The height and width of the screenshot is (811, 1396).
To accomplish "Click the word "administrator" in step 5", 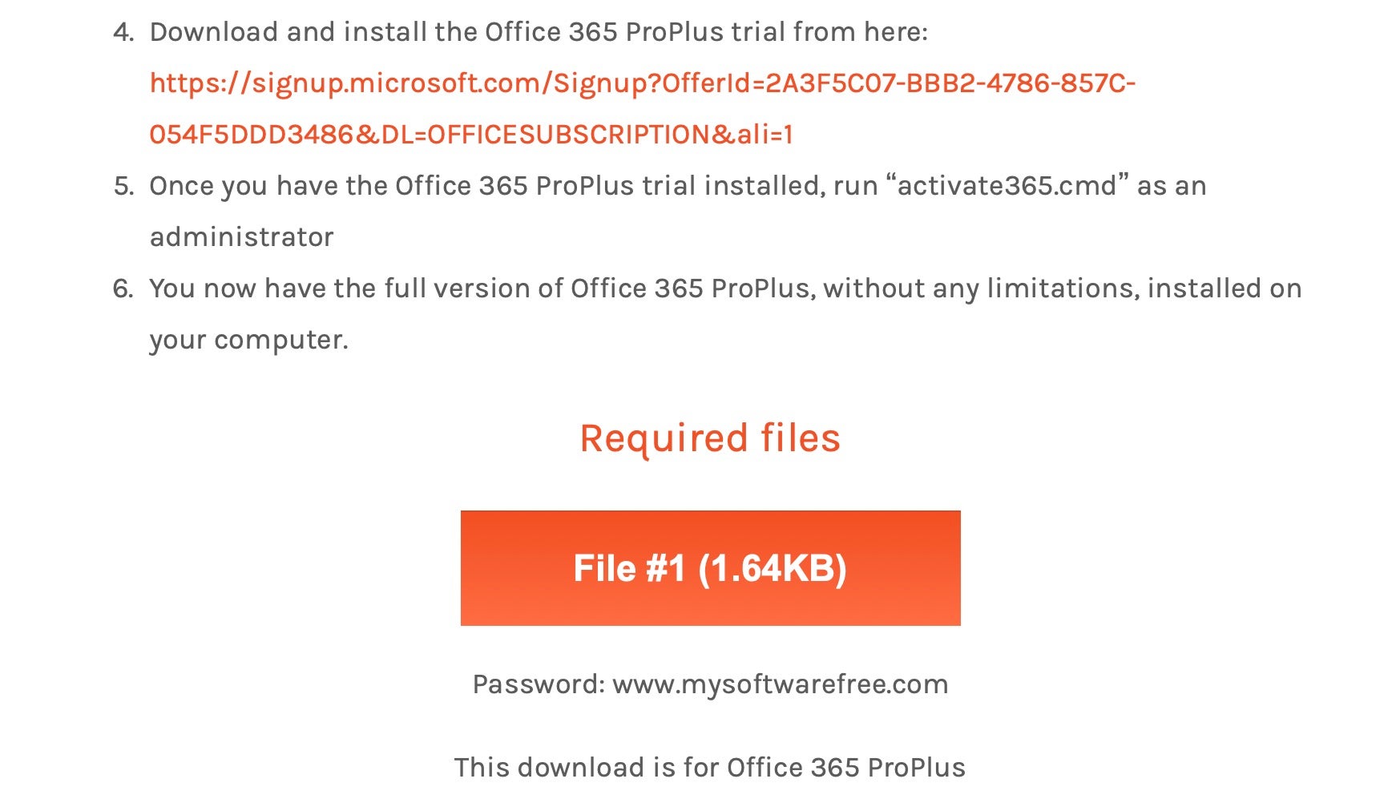I will pos(241,237).
